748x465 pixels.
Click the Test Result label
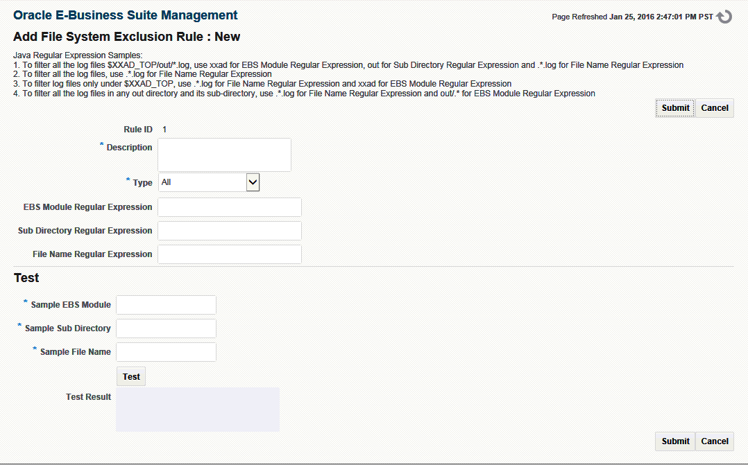click(x=88, y=397)
